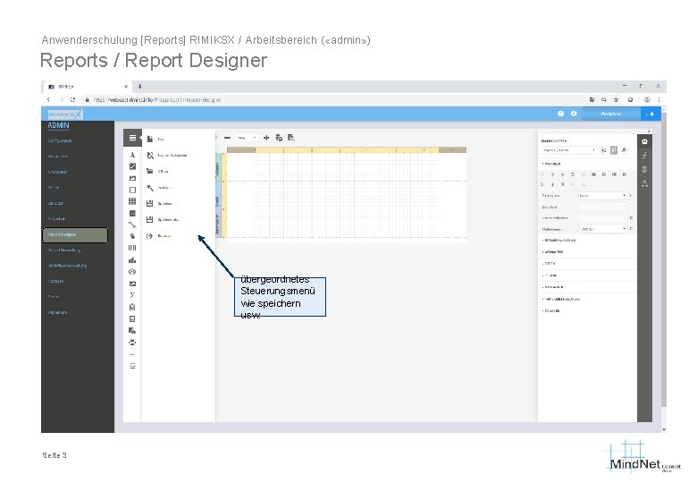
Task: Click the magnifier search icon in properties panel
Action: 624,150
